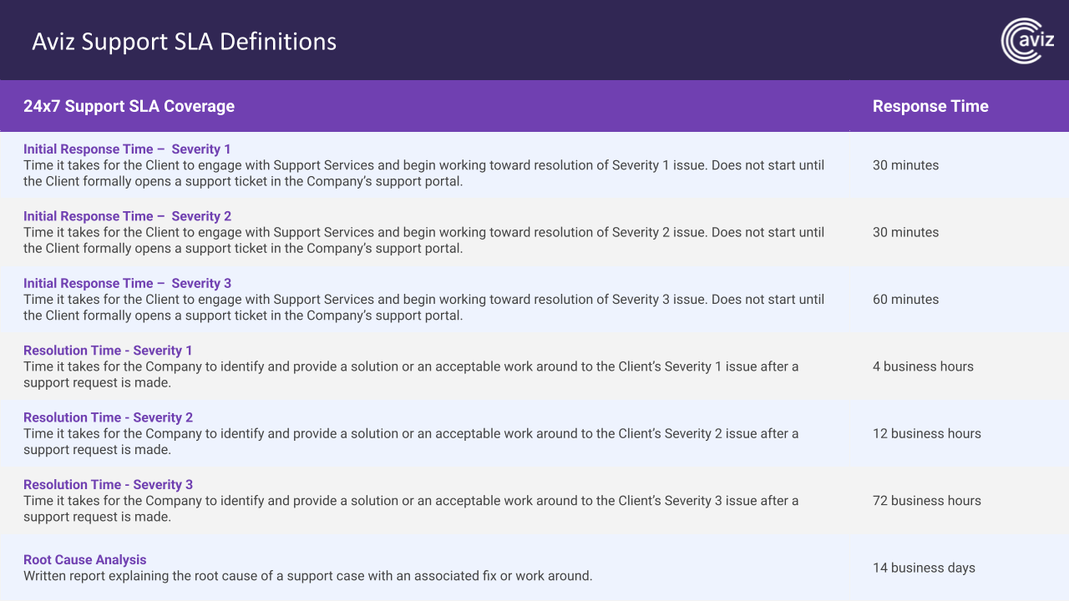Select the '30 minutes' value for Severity 1
This screenshot has height=601, width=1069.
pyautogui.click(x=905, y=165)
